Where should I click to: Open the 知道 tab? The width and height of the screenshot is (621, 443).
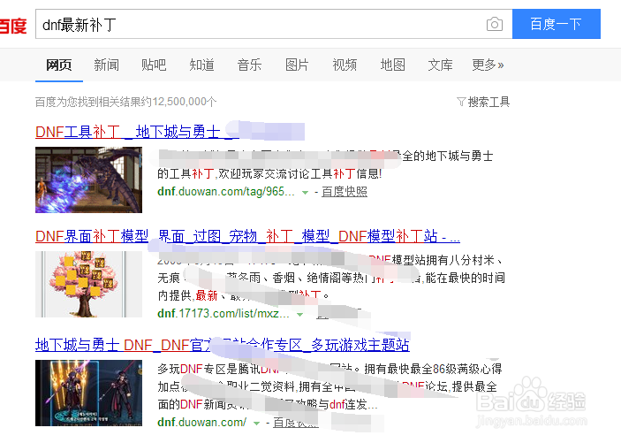(201, 65)
